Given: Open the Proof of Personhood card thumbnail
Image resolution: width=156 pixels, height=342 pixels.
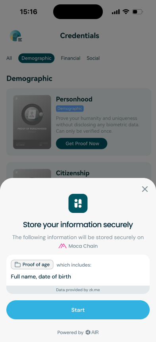Looking at the screenshot, I should pos(32,122).
